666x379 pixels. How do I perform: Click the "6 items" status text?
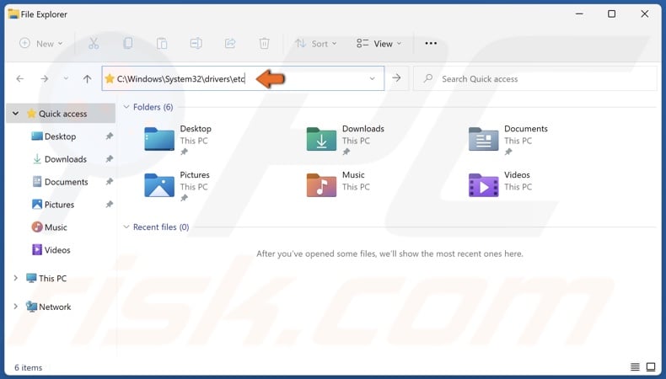29,367
